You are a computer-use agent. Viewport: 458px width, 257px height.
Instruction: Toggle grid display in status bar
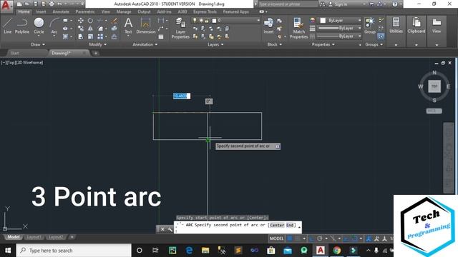[x=289, y=238]
